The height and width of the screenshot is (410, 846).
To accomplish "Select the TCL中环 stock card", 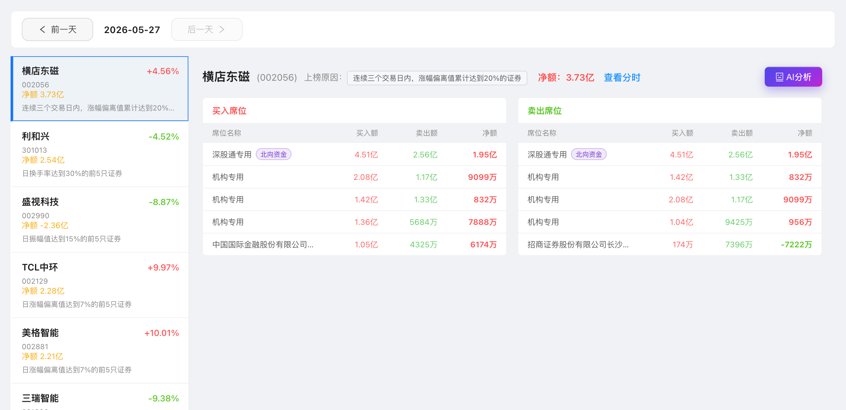I will 99,285.
